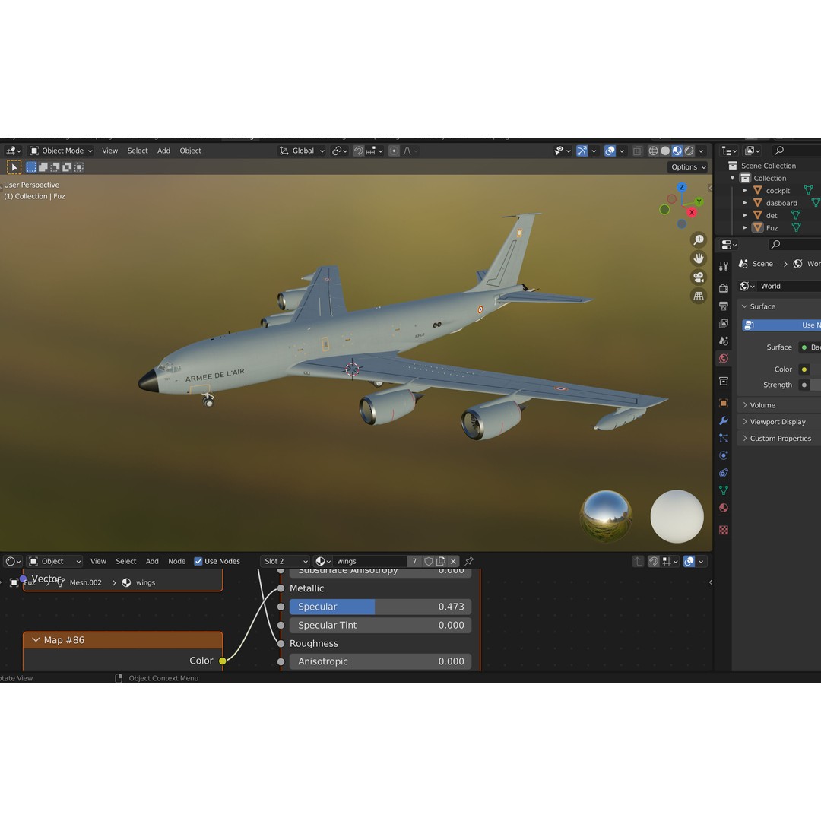The height and width of the screenshot is (821, 821).
Task: Unlink wings material with X button
Action: click(453, 561)
